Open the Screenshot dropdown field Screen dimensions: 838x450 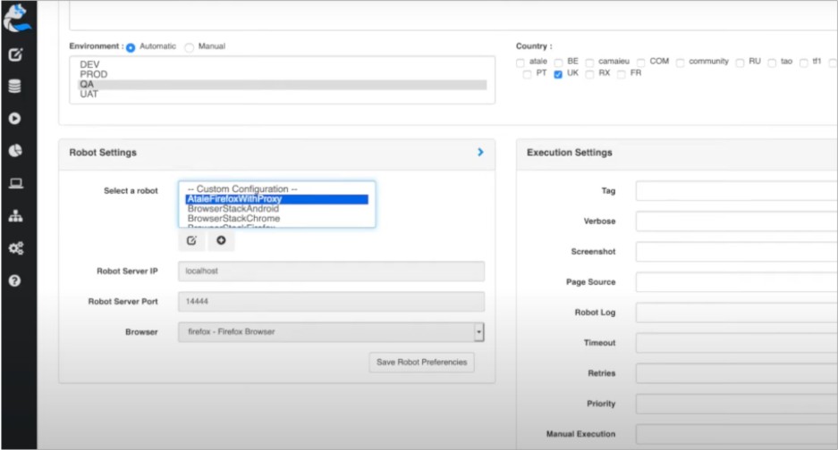pos(736,252)
